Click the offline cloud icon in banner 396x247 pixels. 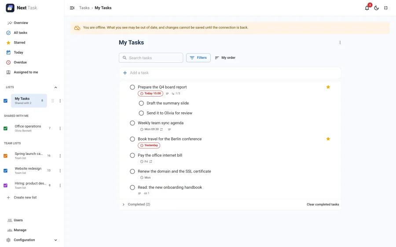77,28
